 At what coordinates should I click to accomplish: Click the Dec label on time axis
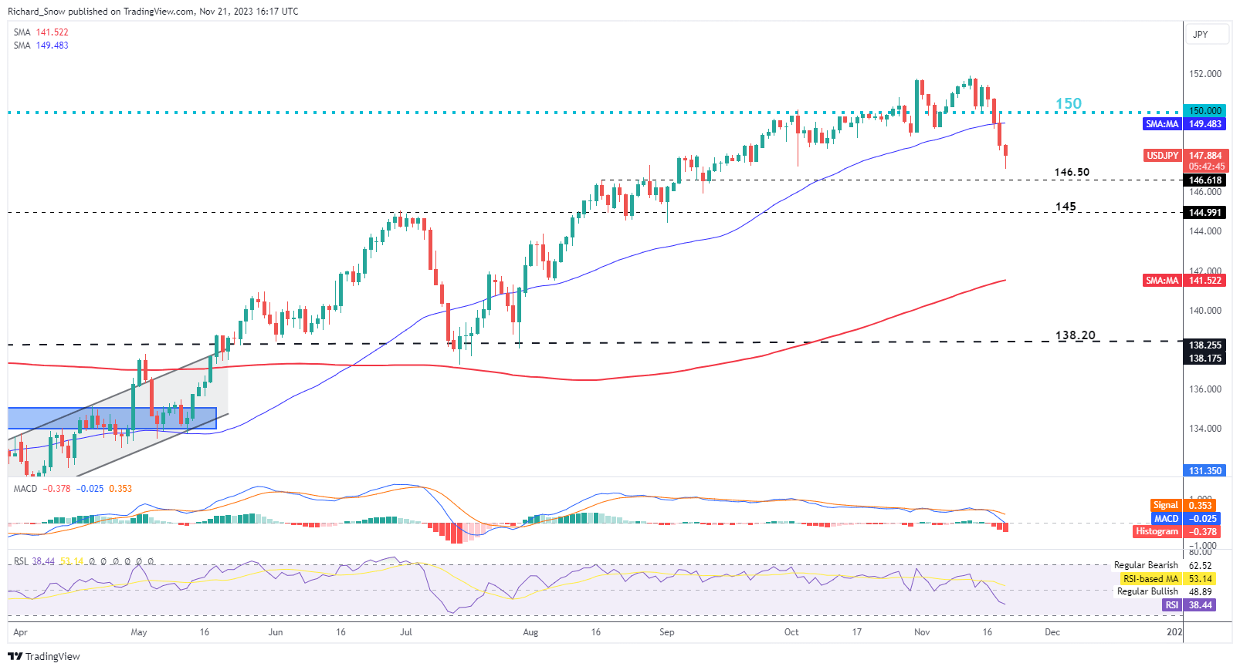(1052, 632)
